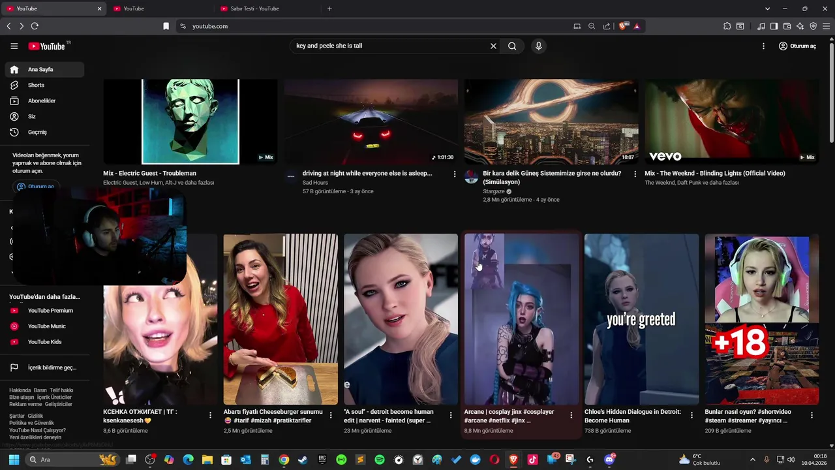Open a new browser tab

[x=329, y=8]
